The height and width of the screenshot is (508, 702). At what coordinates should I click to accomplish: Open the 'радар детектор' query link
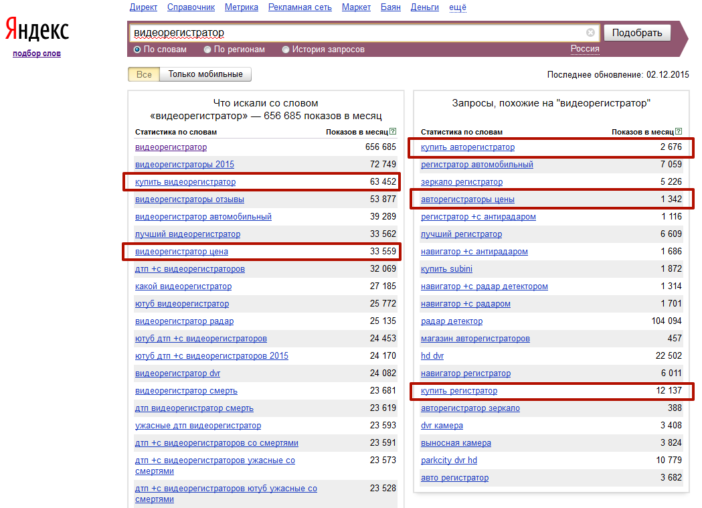452,321
